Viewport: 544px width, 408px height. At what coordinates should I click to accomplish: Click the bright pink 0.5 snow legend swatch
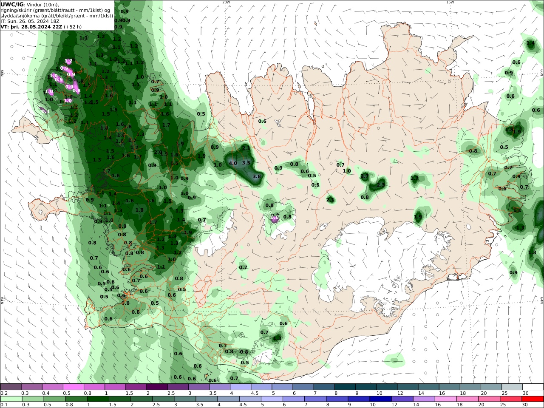(x=73, y=387)
